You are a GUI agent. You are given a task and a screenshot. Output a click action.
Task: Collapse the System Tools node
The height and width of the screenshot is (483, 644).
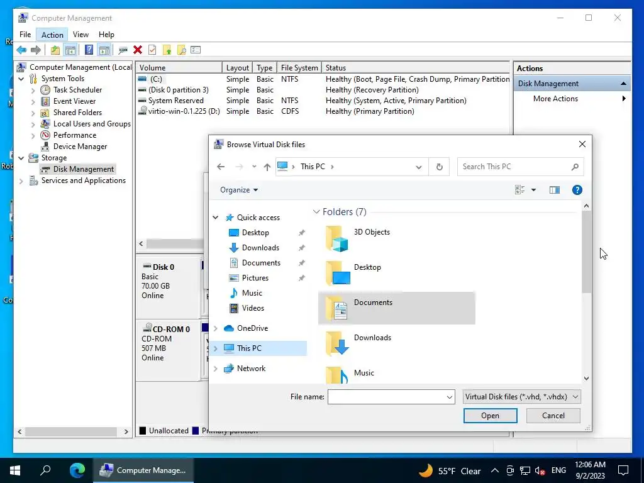tap(21, 79)
